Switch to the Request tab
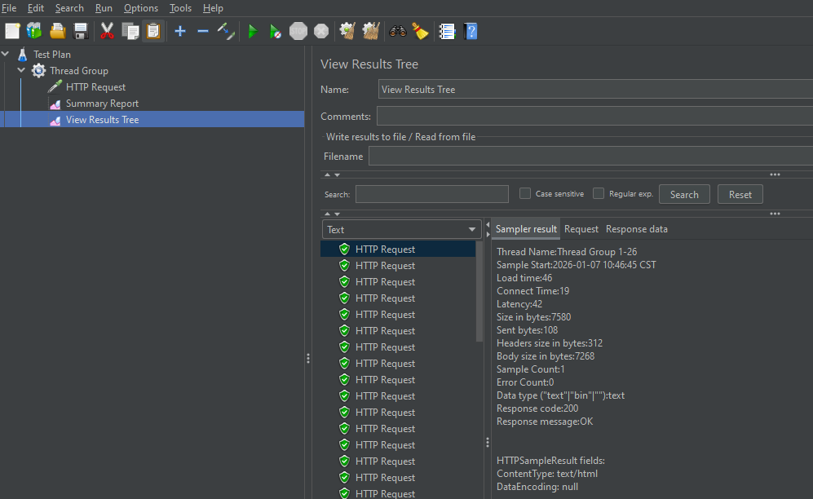The height and width of the screenshot is (499, 813). pyautogui.click(x=581, y=229)
